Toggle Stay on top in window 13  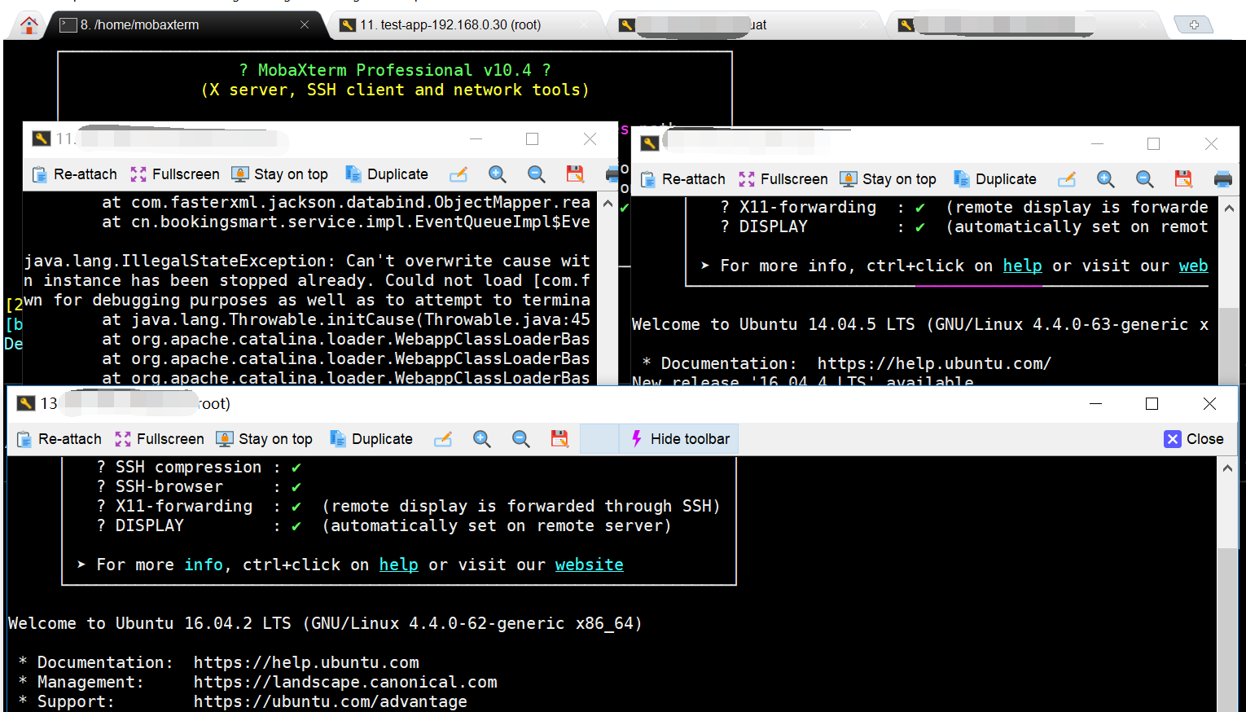point(265,439)
